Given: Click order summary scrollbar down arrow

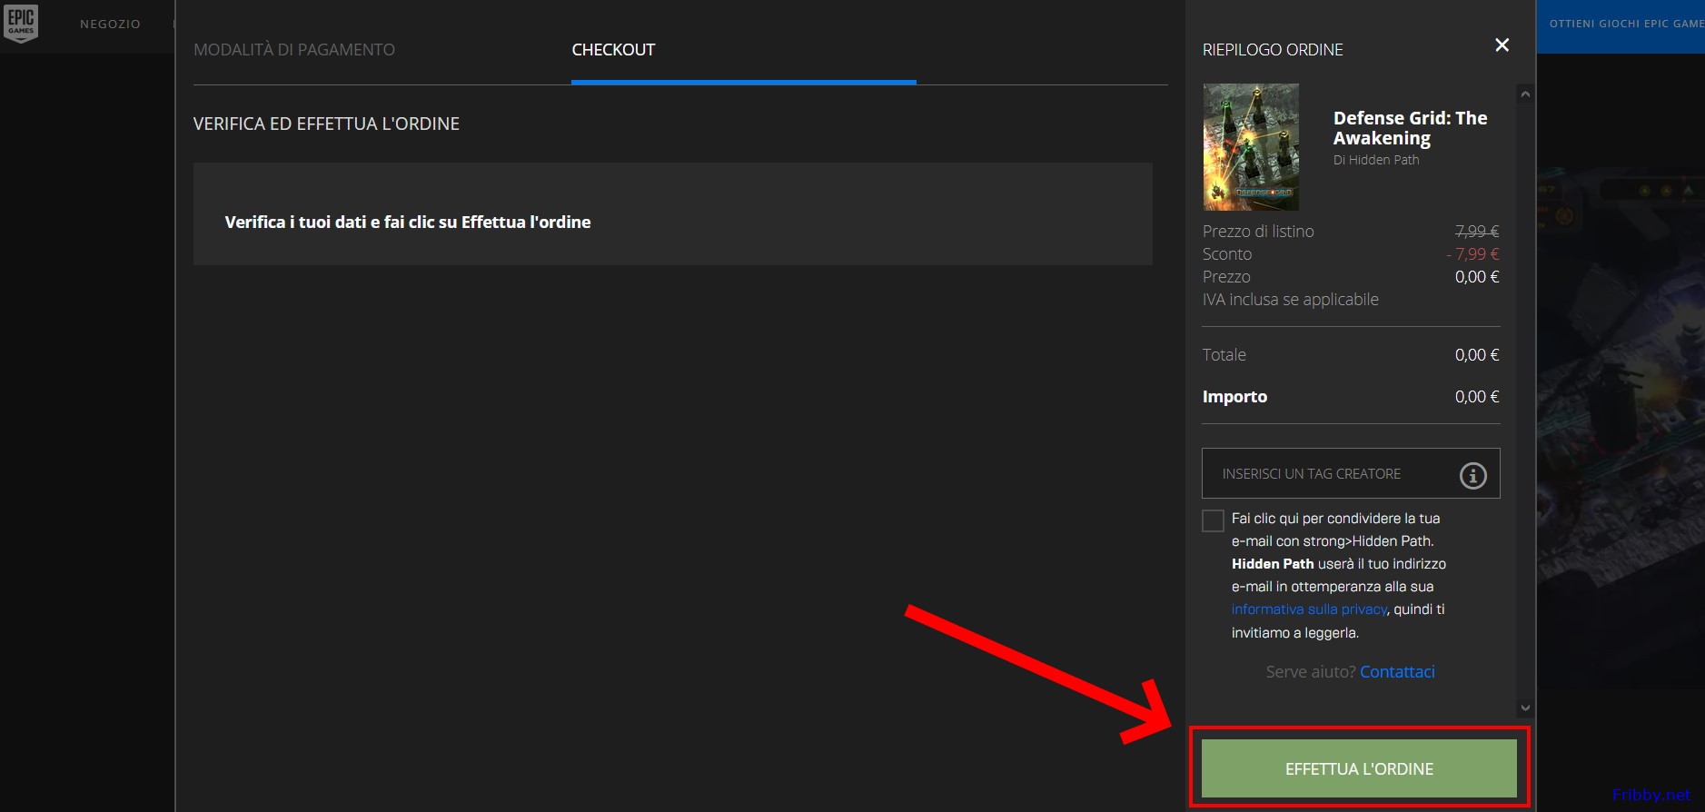Looking at the screenshot, I should tap(1525, 708).
